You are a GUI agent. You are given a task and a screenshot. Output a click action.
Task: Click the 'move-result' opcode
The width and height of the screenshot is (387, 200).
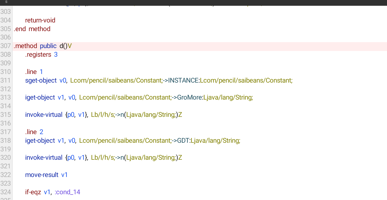coord(42,175)
